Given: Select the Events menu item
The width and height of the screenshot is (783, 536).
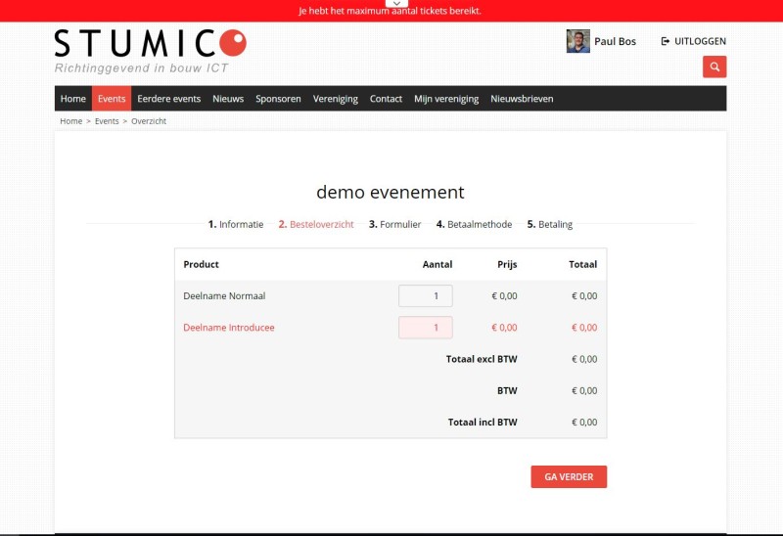Looking at the screenshot, I should (x=112, y=99).
